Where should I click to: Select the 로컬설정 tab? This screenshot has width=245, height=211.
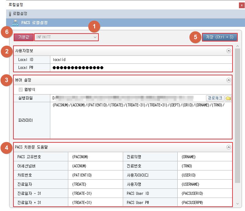click(20, 14)
